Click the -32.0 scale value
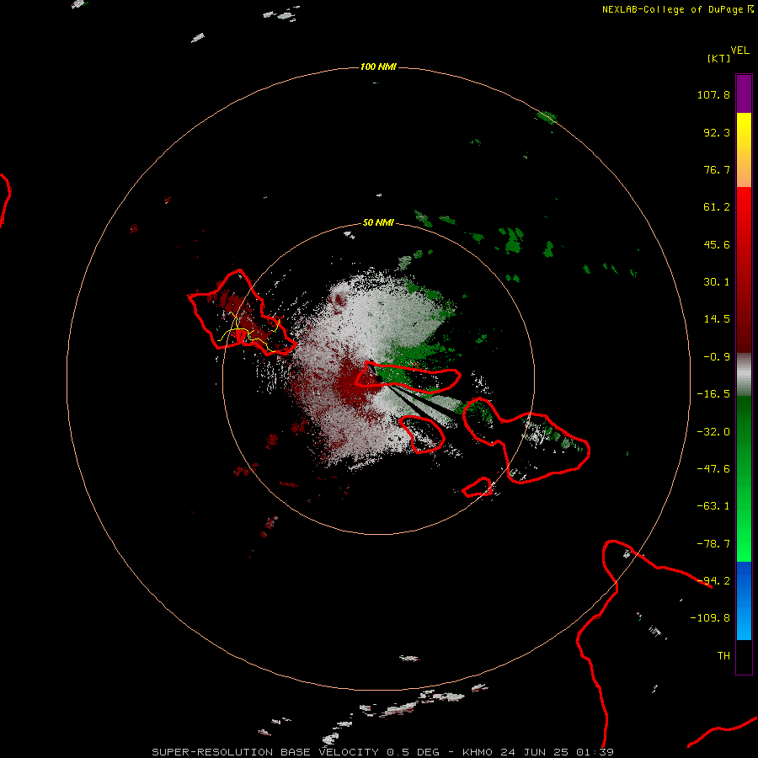The height and width of the screenshot is (758, 758). [713, 432]
